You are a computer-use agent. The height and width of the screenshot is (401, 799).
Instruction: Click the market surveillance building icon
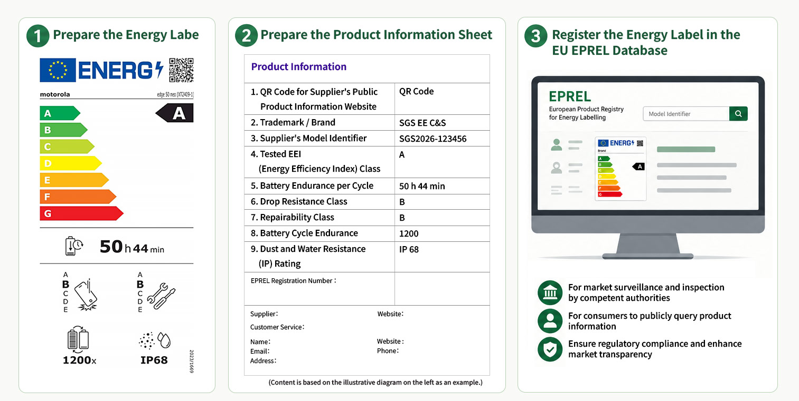(550, 292)
